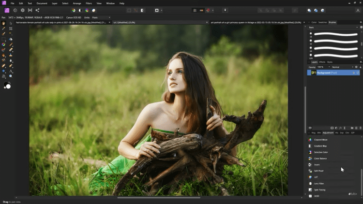Delete layer using the trash icon
This screenshot has height=204, width=363.
click(x=360, y=128)
